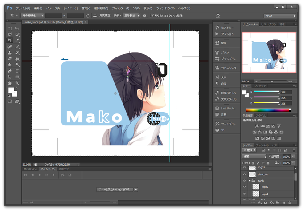Screen dimensions: 303x210
Task: Open the 不透明度 opacity slider arrow
Action: (x=293, y=157)
